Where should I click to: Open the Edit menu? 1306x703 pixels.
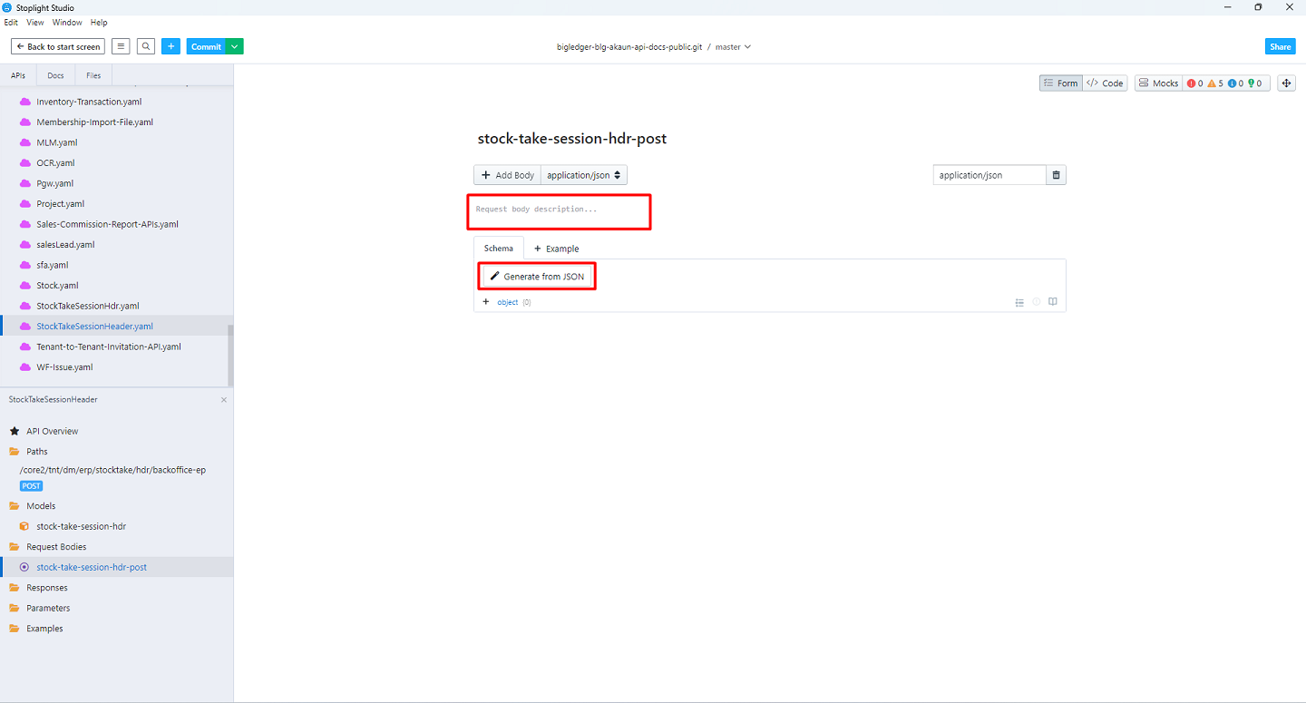click(12, 23)
